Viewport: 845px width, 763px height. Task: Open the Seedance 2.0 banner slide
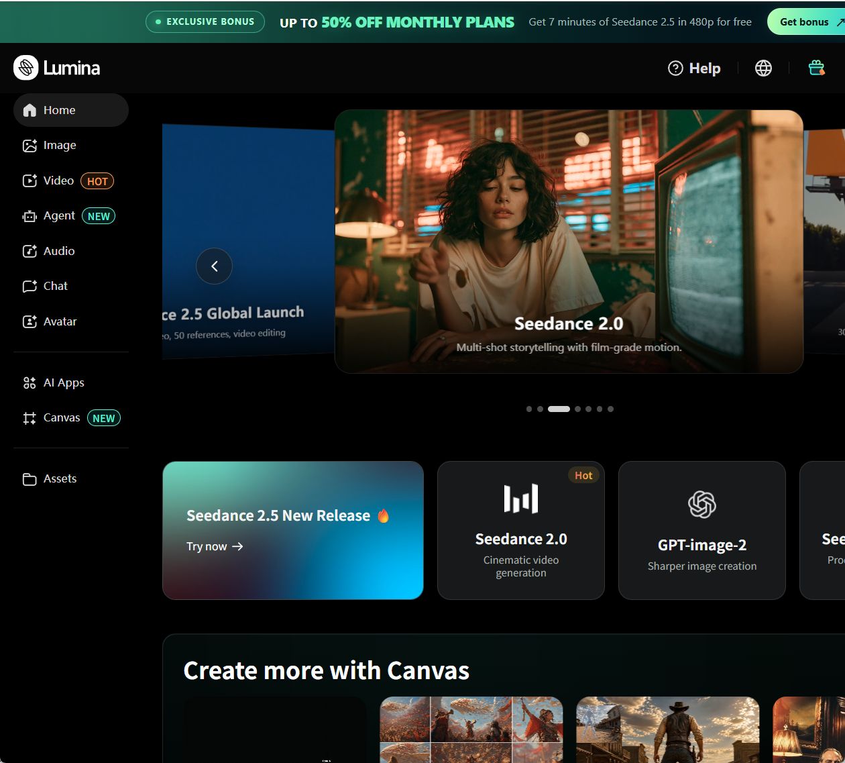pos(569,242)
